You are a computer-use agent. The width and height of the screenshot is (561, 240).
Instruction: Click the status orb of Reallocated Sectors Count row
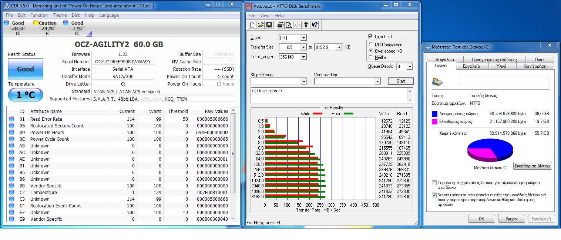11,126
